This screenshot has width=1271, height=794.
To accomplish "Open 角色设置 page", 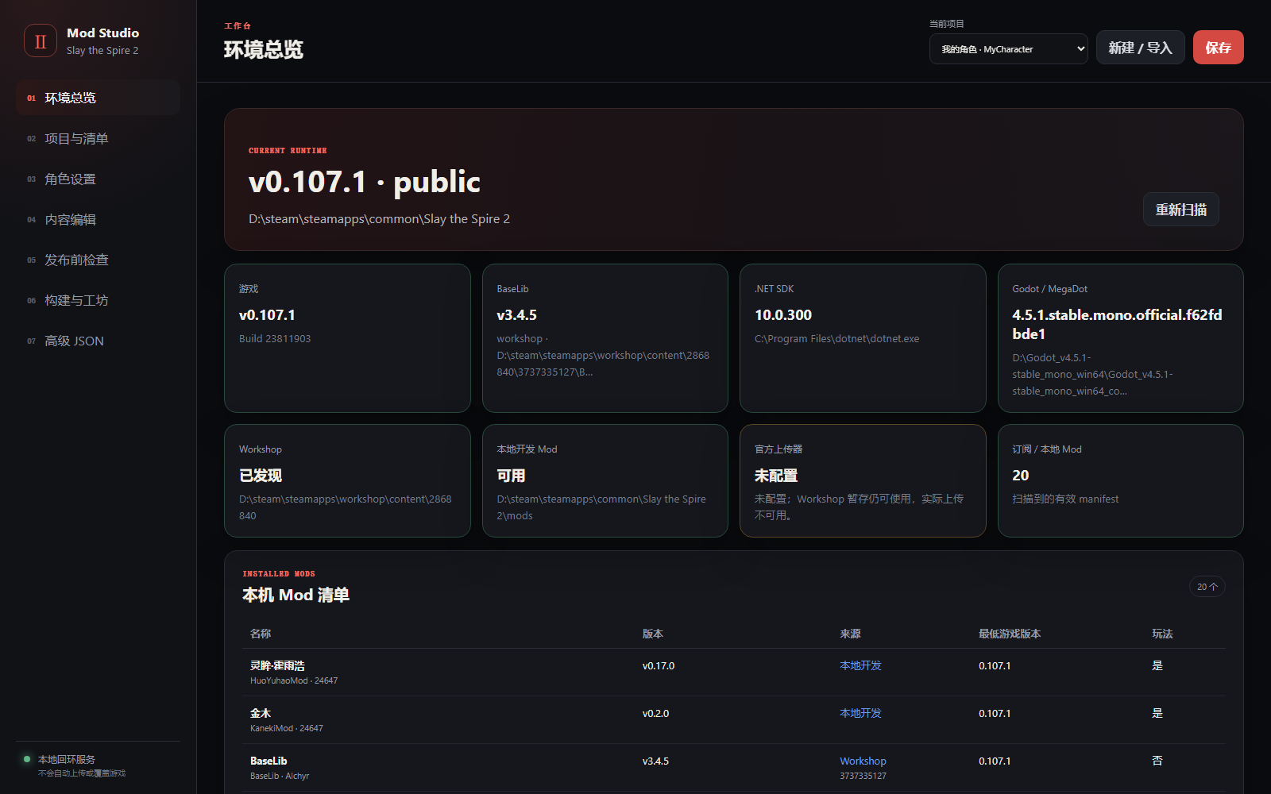I will (98, 179).
